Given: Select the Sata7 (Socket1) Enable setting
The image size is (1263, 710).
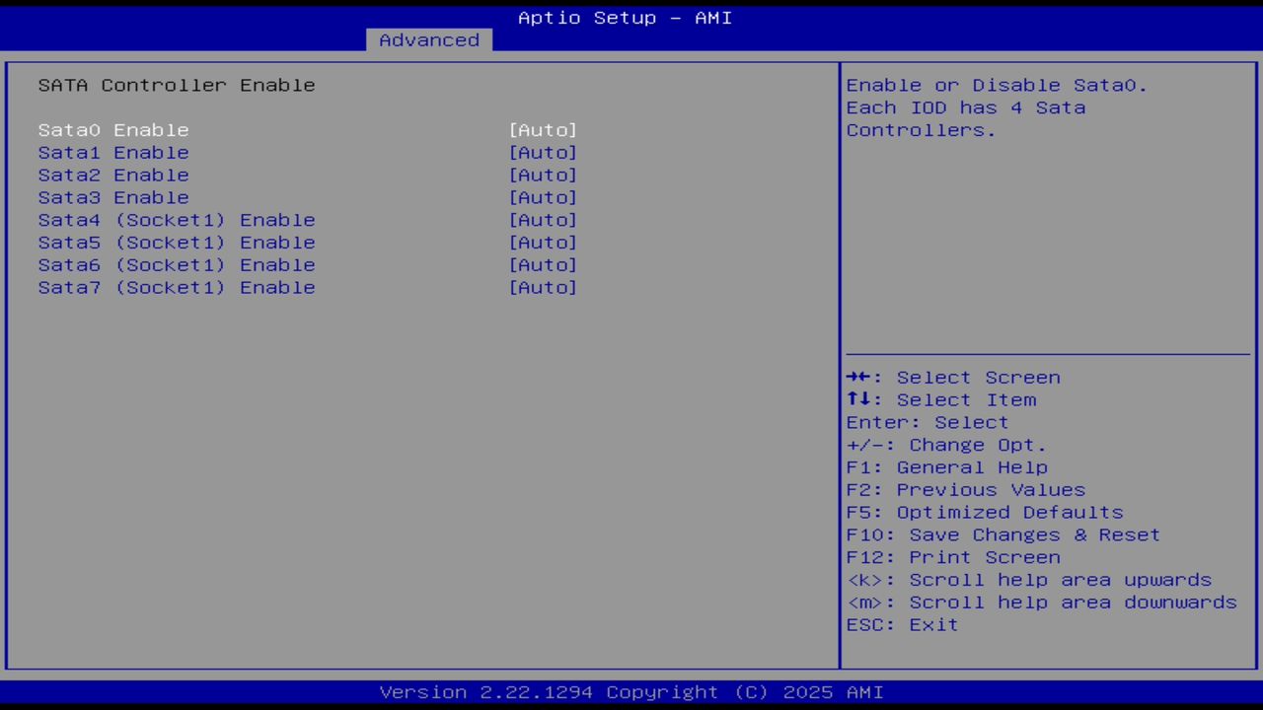Looking at the screenshot, I should (x=176, y=287).
